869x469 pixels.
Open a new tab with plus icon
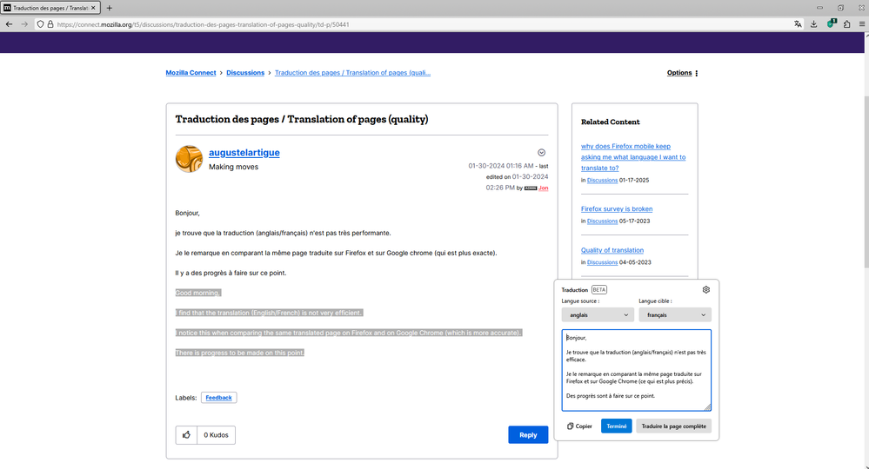click(x=110, y=8)
